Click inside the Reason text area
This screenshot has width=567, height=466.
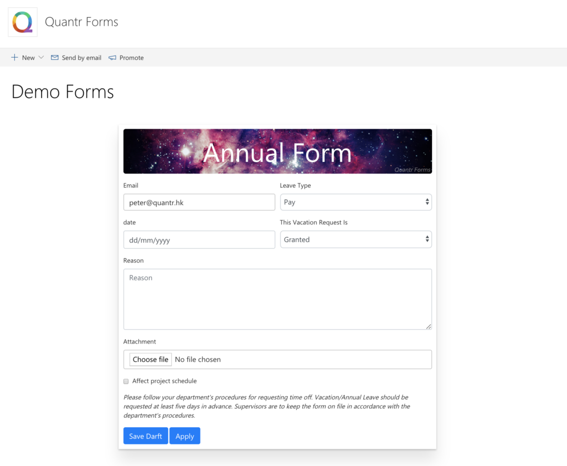pyautogui.click(x=277, y=299)
